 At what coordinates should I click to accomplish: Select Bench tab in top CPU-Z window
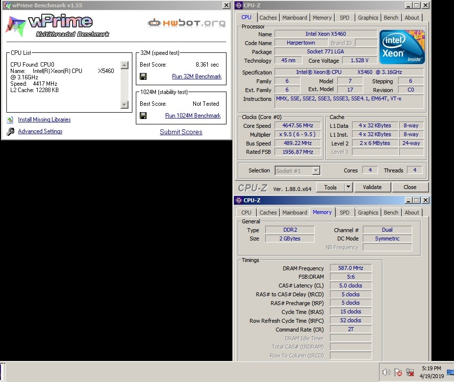click(391, 18)
